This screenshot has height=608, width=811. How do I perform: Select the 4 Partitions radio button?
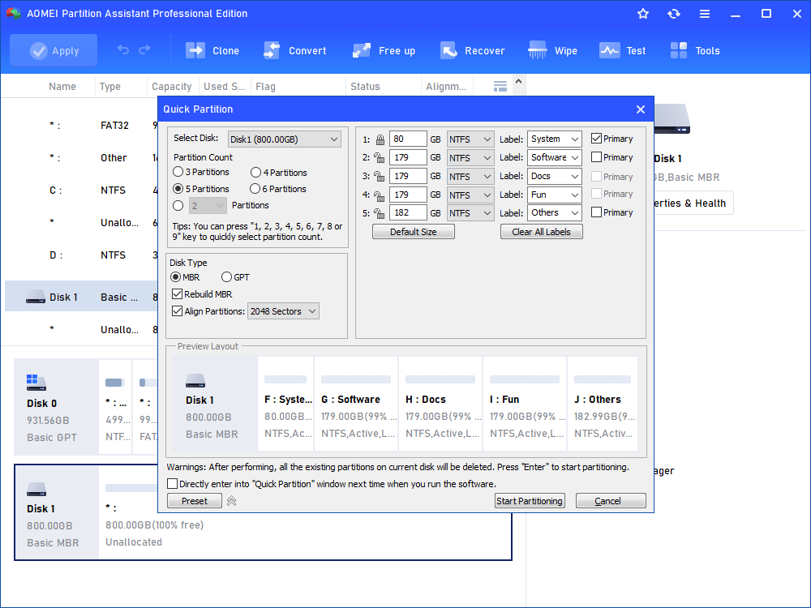point(256,173)
